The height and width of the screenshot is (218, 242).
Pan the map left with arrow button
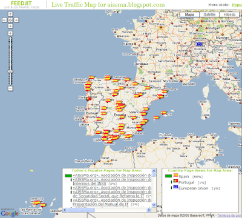[x=4, y=20]
